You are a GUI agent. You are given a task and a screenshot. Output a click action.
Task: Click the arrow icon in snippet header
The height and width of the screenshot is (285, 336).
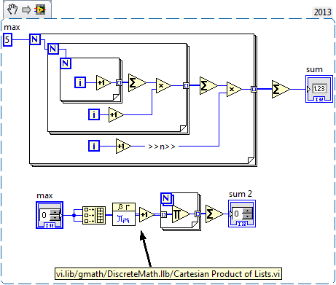point(26,10)
